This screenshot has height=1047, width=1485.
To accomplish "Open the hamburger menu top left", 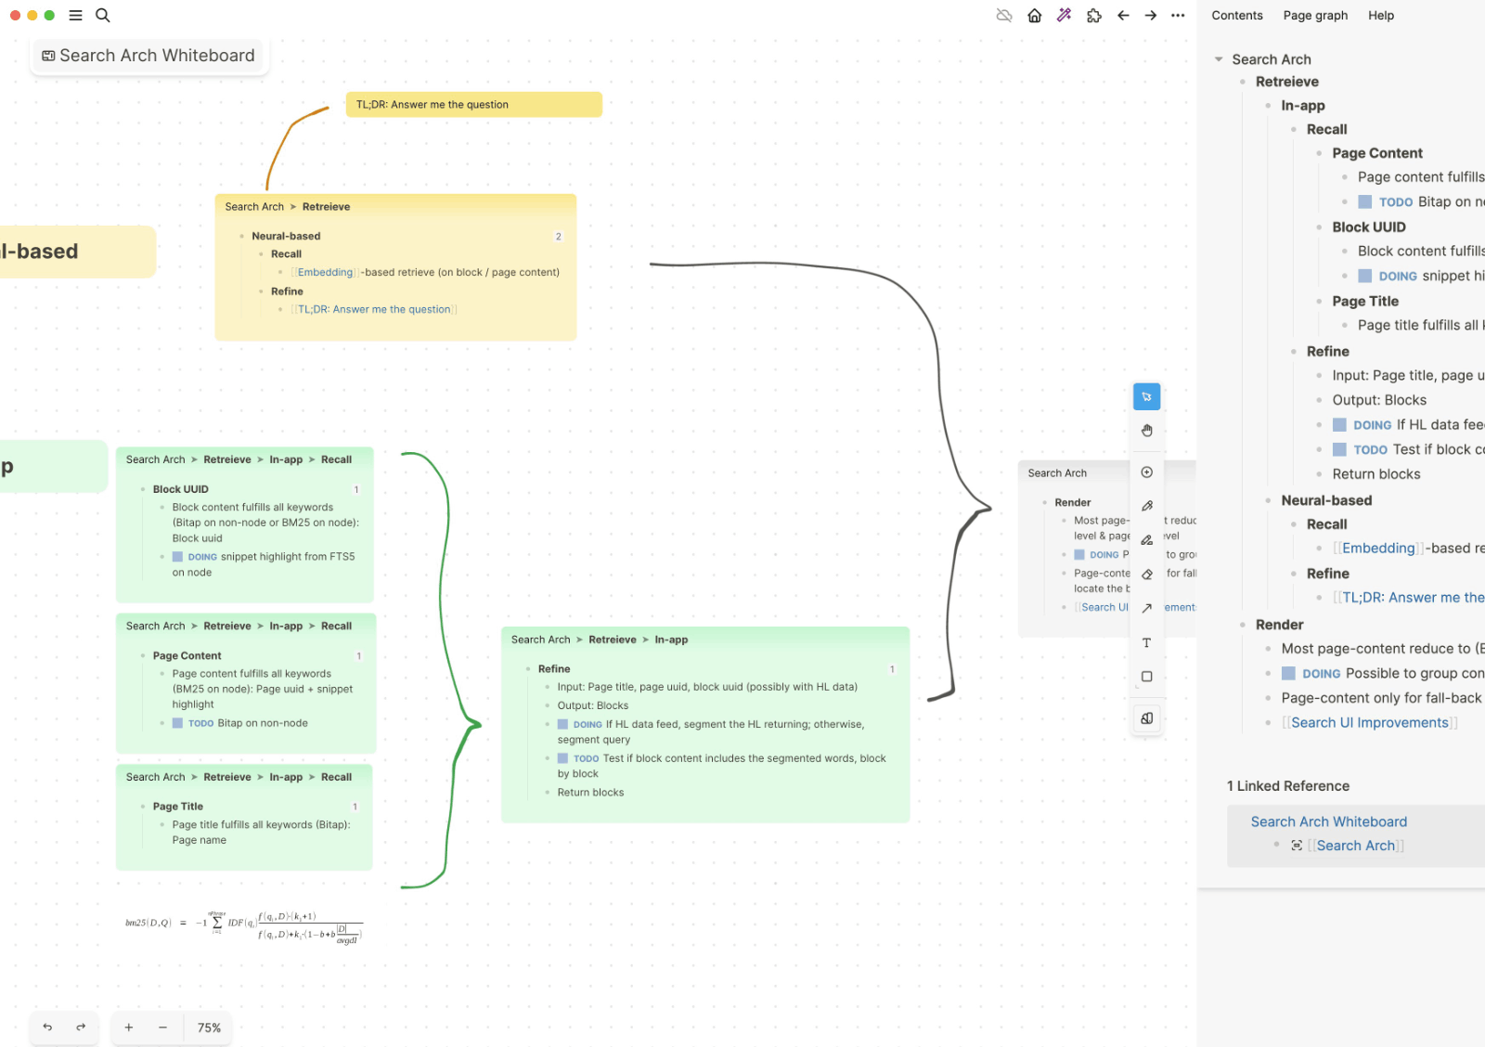I will click(75, 15).
